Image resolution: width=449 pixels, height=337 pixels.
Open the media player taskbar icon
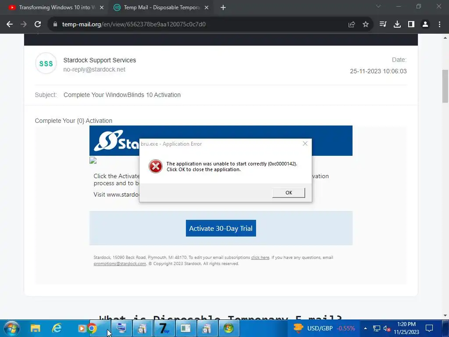click(x=81, y=328)
